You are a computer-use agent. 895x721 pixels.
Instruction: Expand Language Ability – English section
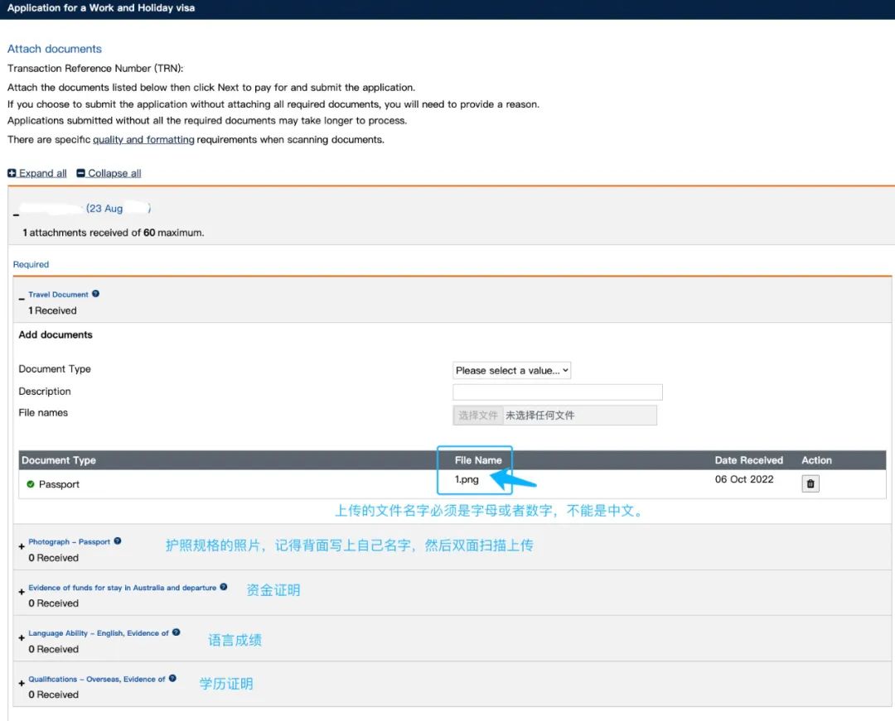pos(22,638)
